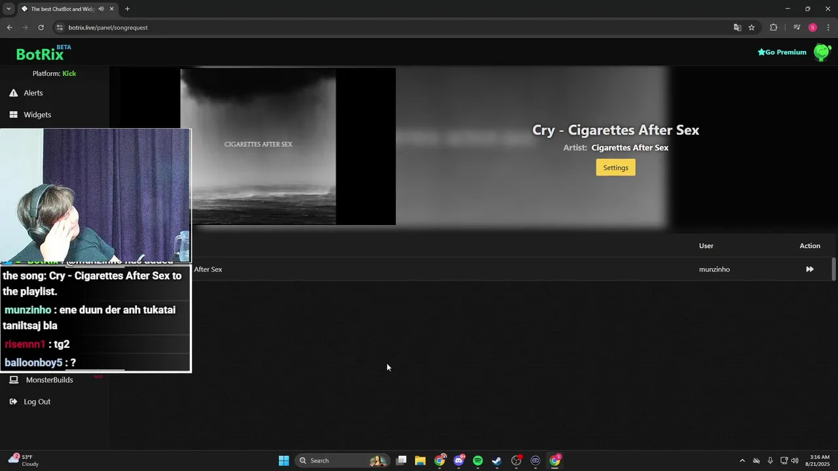Show hidden system tray icons
This screenshot has height=471, width=838.
coord(742,461)
